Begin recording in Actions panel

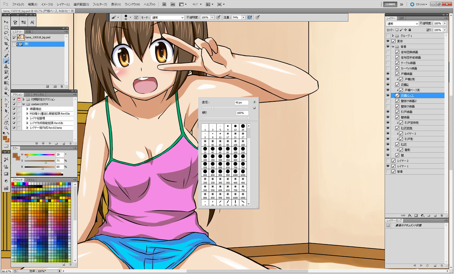43,143
